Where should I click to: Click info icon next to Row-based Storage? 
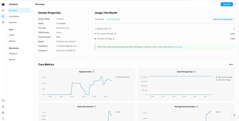115,34
